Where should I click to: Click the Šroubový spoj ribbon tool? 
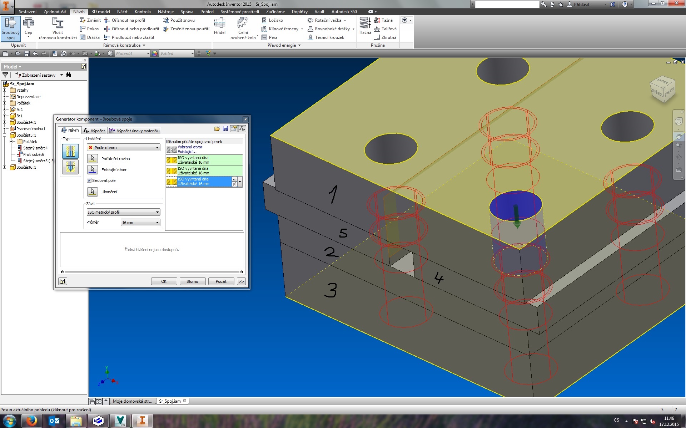tap(10, 28)
